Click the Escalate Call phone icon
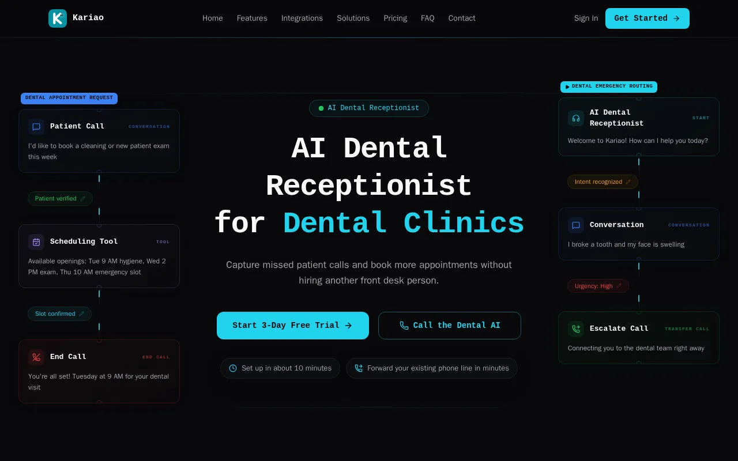This screenshot has height=461, width=738. [576, 328]
